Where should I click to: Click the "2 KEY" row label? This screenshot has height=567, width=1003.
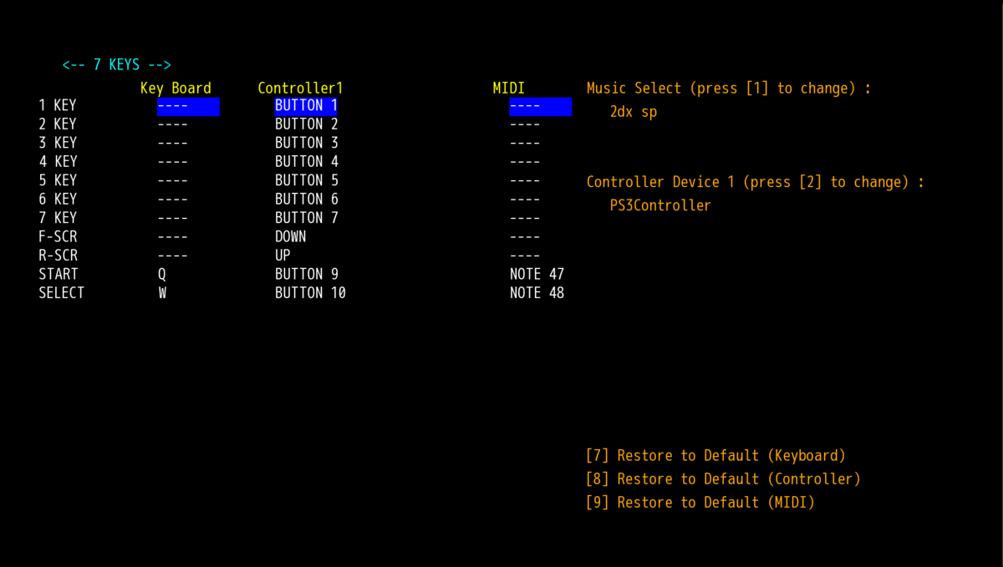pyautogui.click(x=58, y=125)
